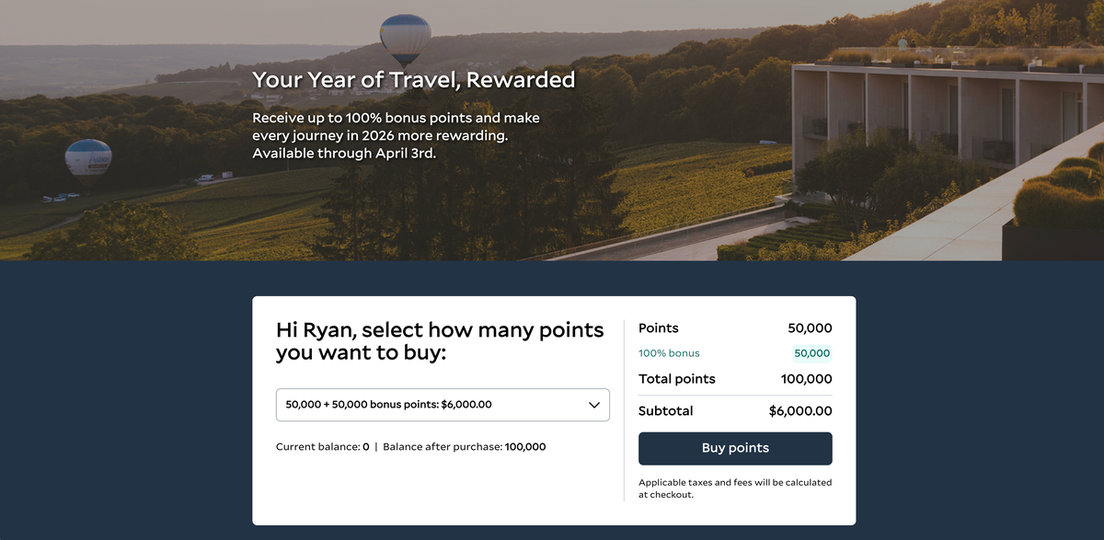
Task: Click the Current balance: 0 text
Action: point(319,446)
